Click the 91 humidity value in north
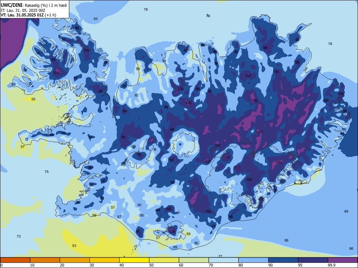358x268 pixels. (x=164, y=61)
